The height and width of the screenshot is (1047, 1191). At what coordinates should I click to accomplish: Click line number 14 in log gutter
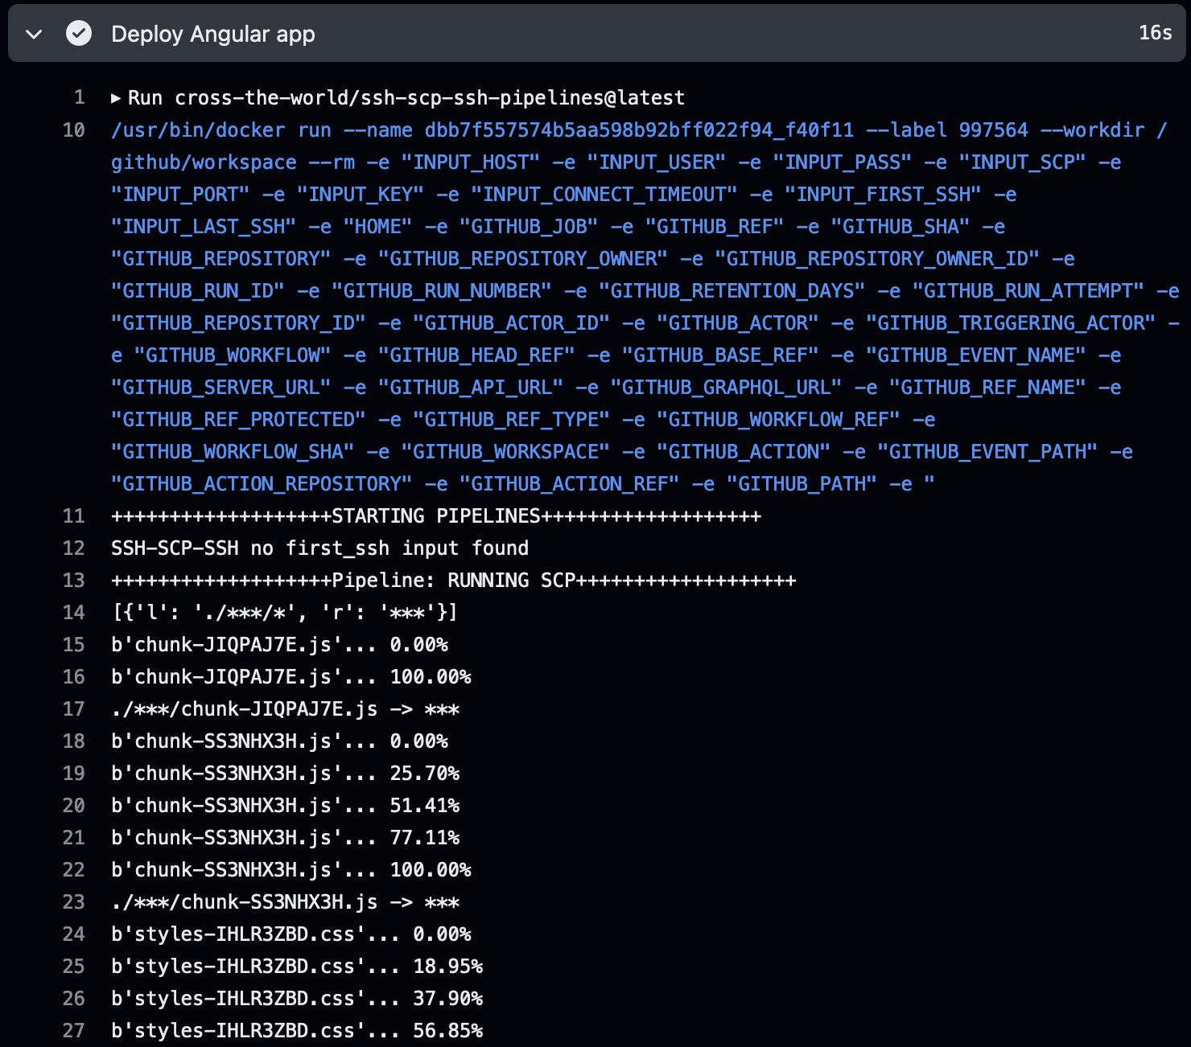(x=73, y=612)
